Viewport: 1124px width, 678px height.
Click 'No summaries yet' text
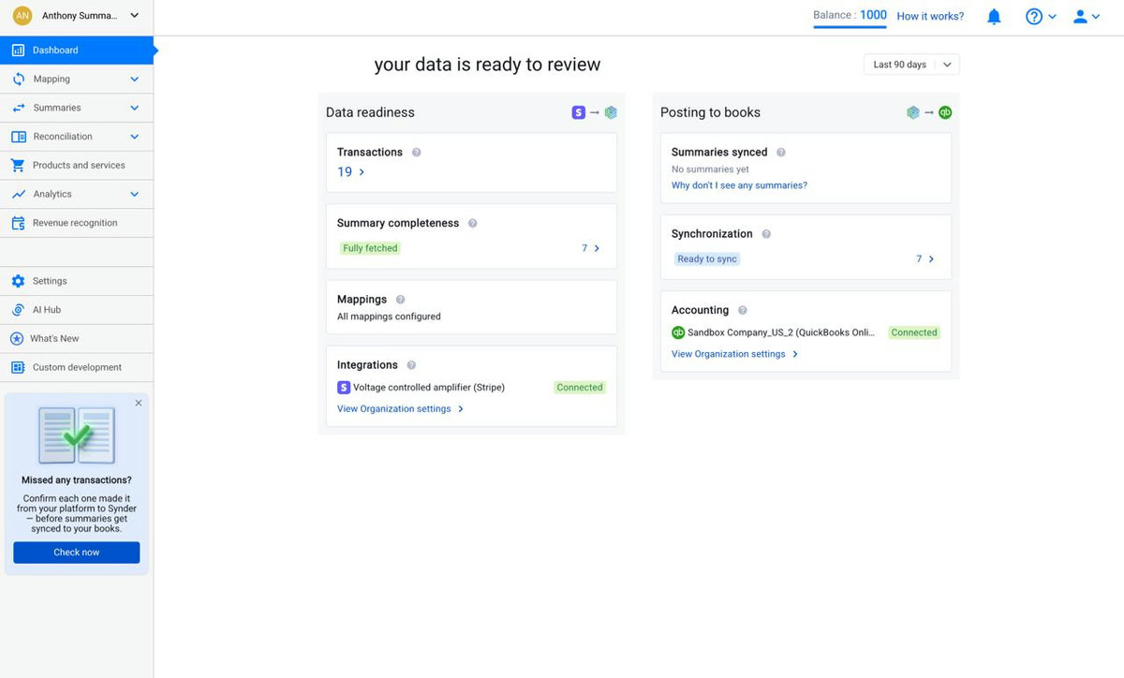(x=710, y=169)
